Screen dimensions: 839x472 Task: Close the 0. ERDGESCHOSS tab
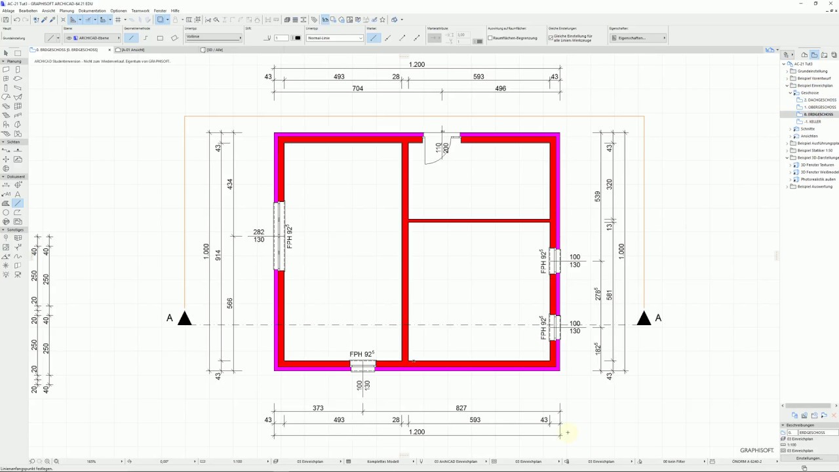pos(109,50)
